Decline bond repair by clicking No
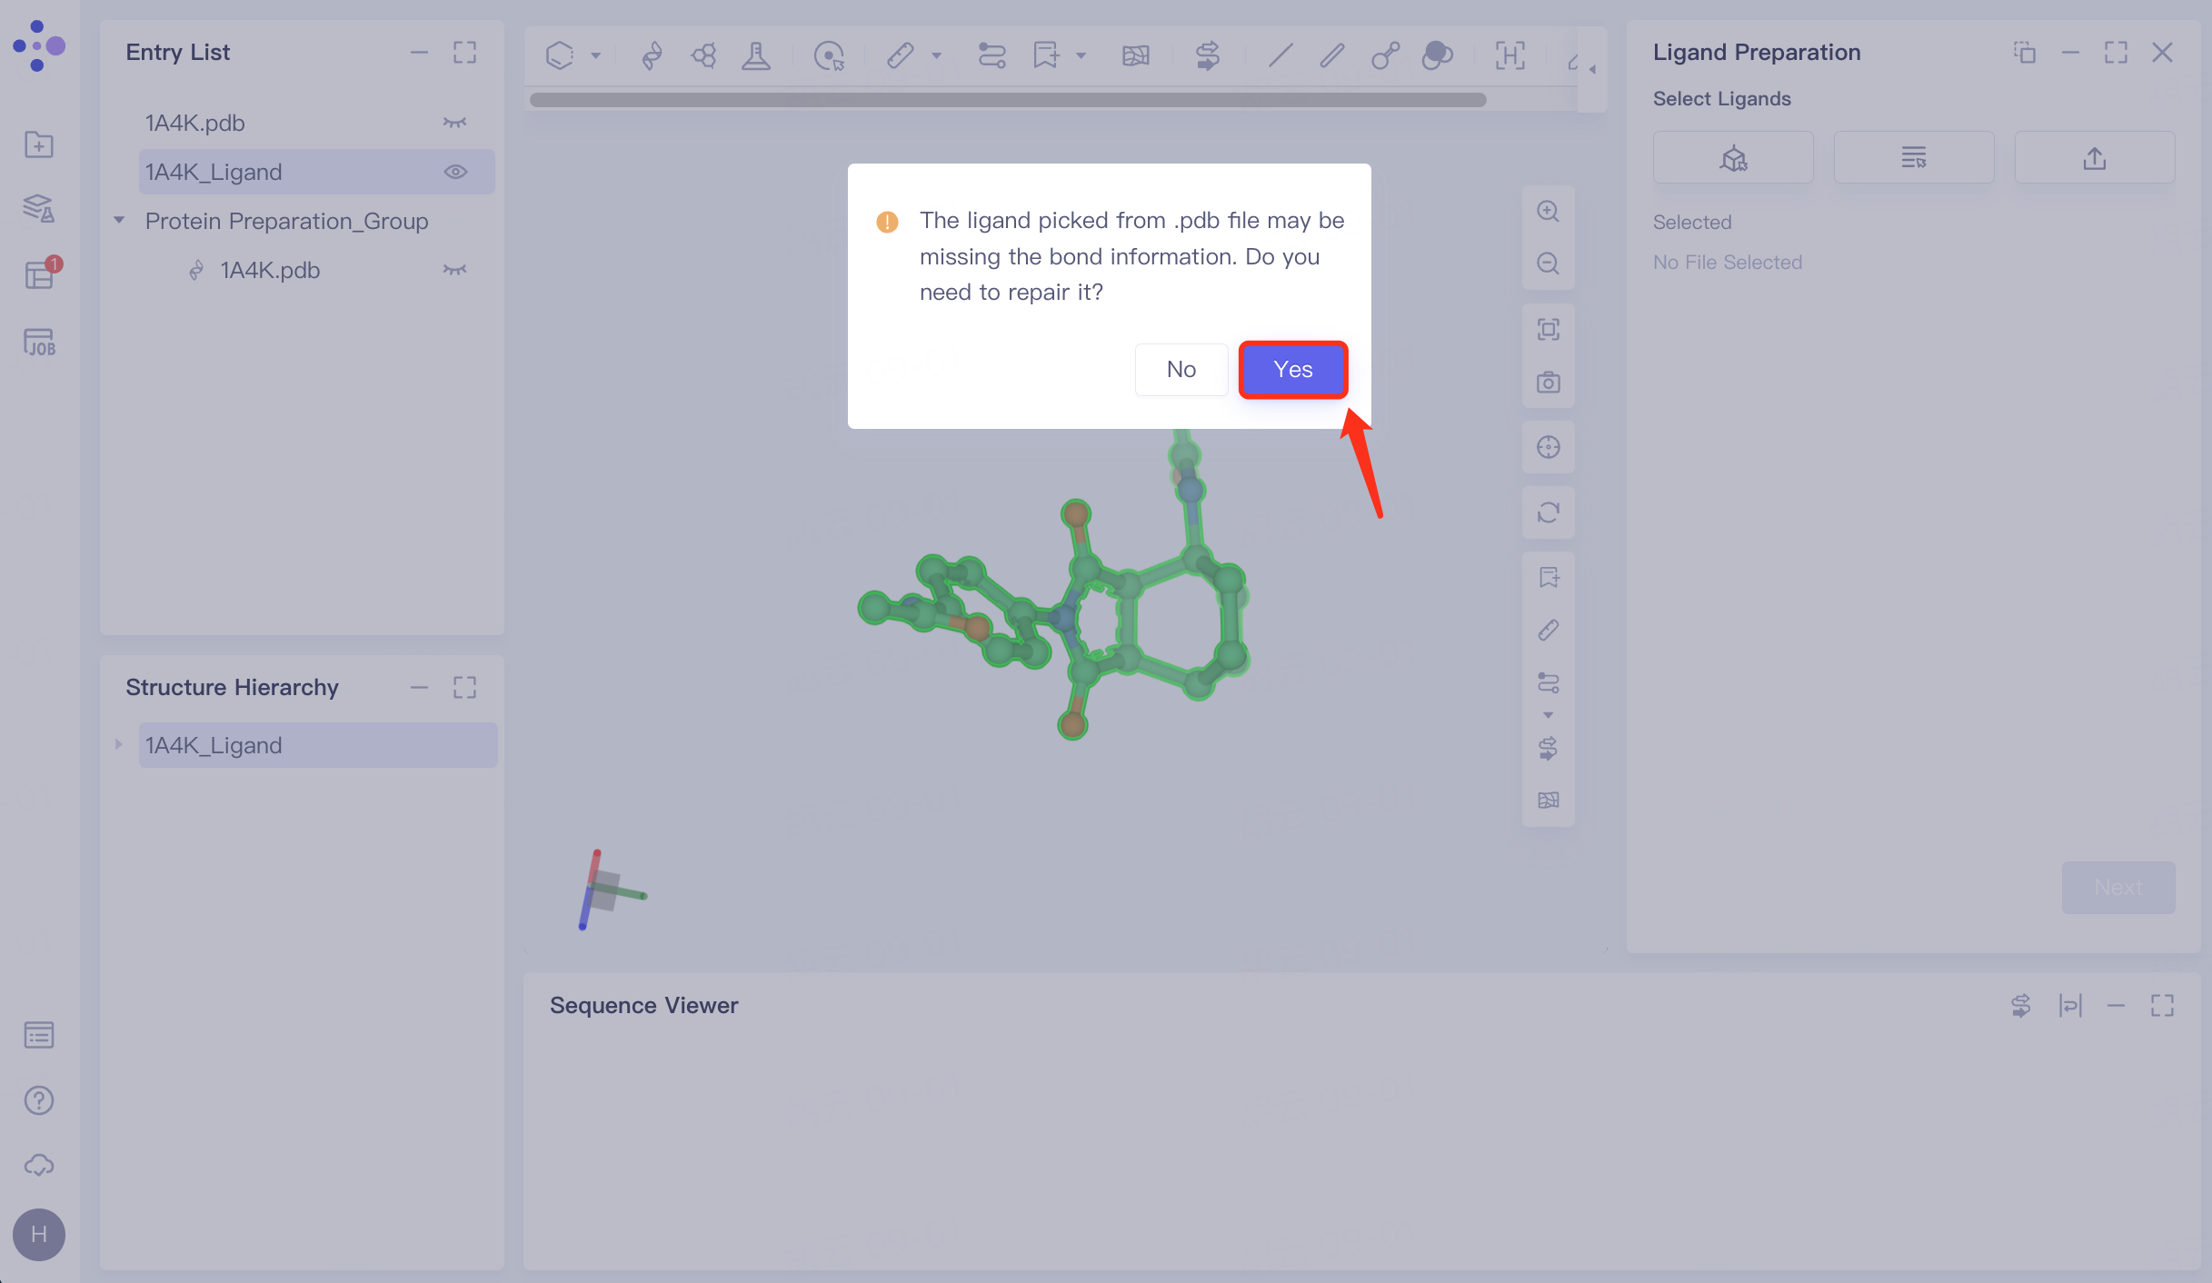The width and height of the screenshot is (2212, 1283). (1181, 369)
